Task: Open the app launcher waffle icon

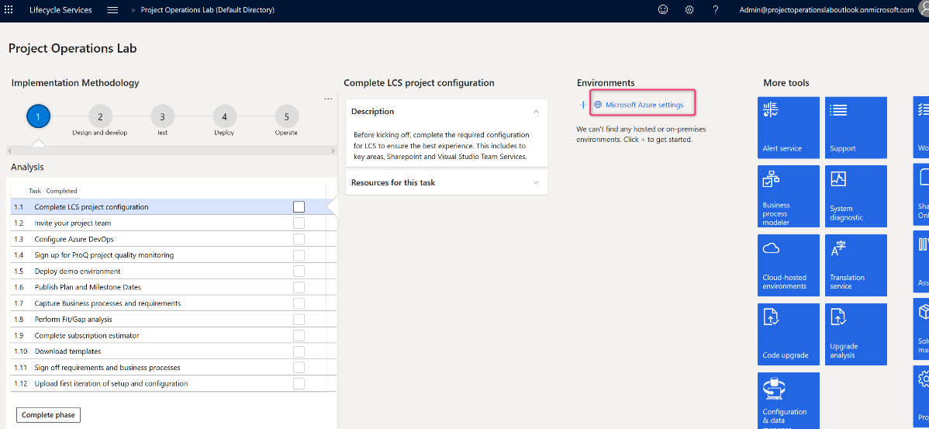Action: [x=9, y=10]
